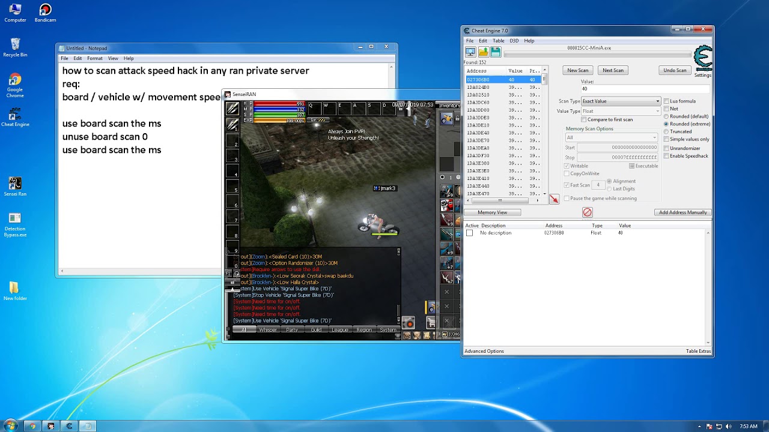Open the Scan Type dropdown
Viewport: 769px width, 432px height.
click(621, 101)
